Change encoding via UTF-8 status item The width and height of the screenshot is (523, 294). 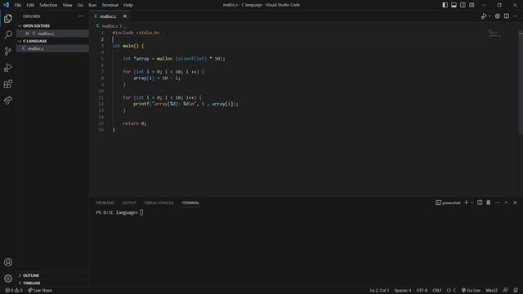click(422, 291)
